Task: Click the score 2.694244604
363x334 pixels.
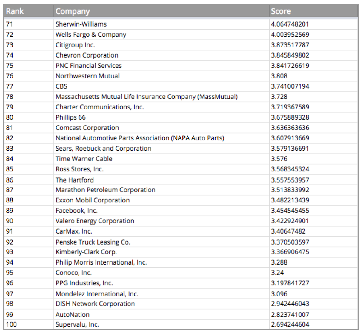Action: pyautogui.click(x=290, y=324)
